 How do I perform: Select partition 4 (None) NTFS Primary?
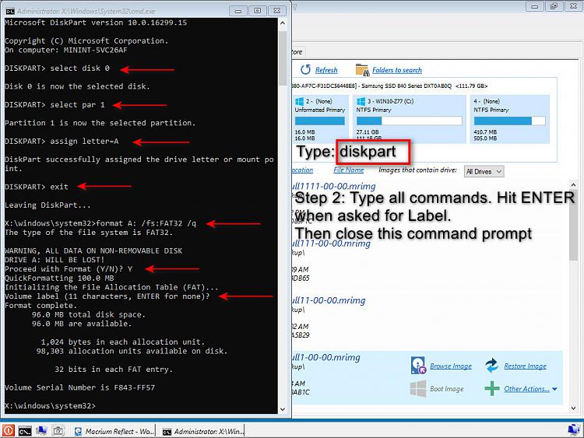509,119
